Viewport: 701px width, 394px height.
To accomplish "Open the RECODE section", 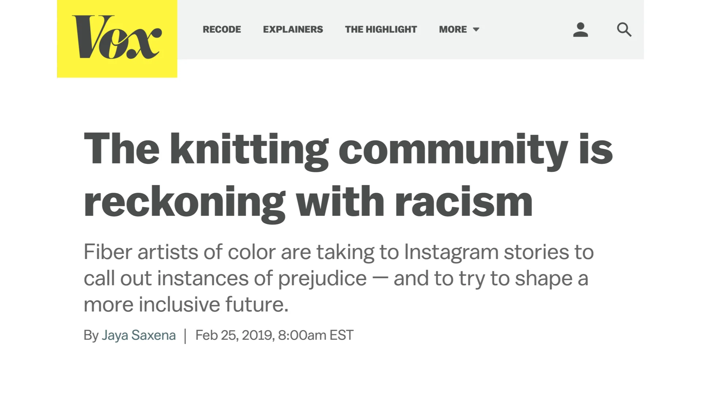I will coord(222,30).
